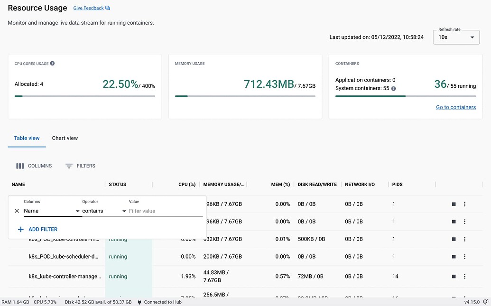Select the Table view tab

point(26,138)
